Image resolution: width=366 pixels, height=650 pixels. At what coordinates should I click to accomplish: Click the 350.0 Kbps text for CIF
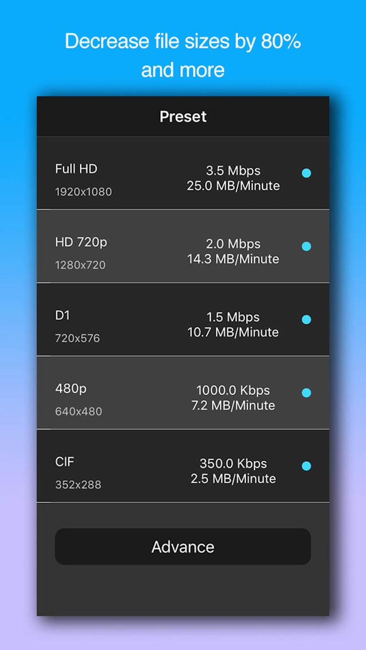(232, 463)
